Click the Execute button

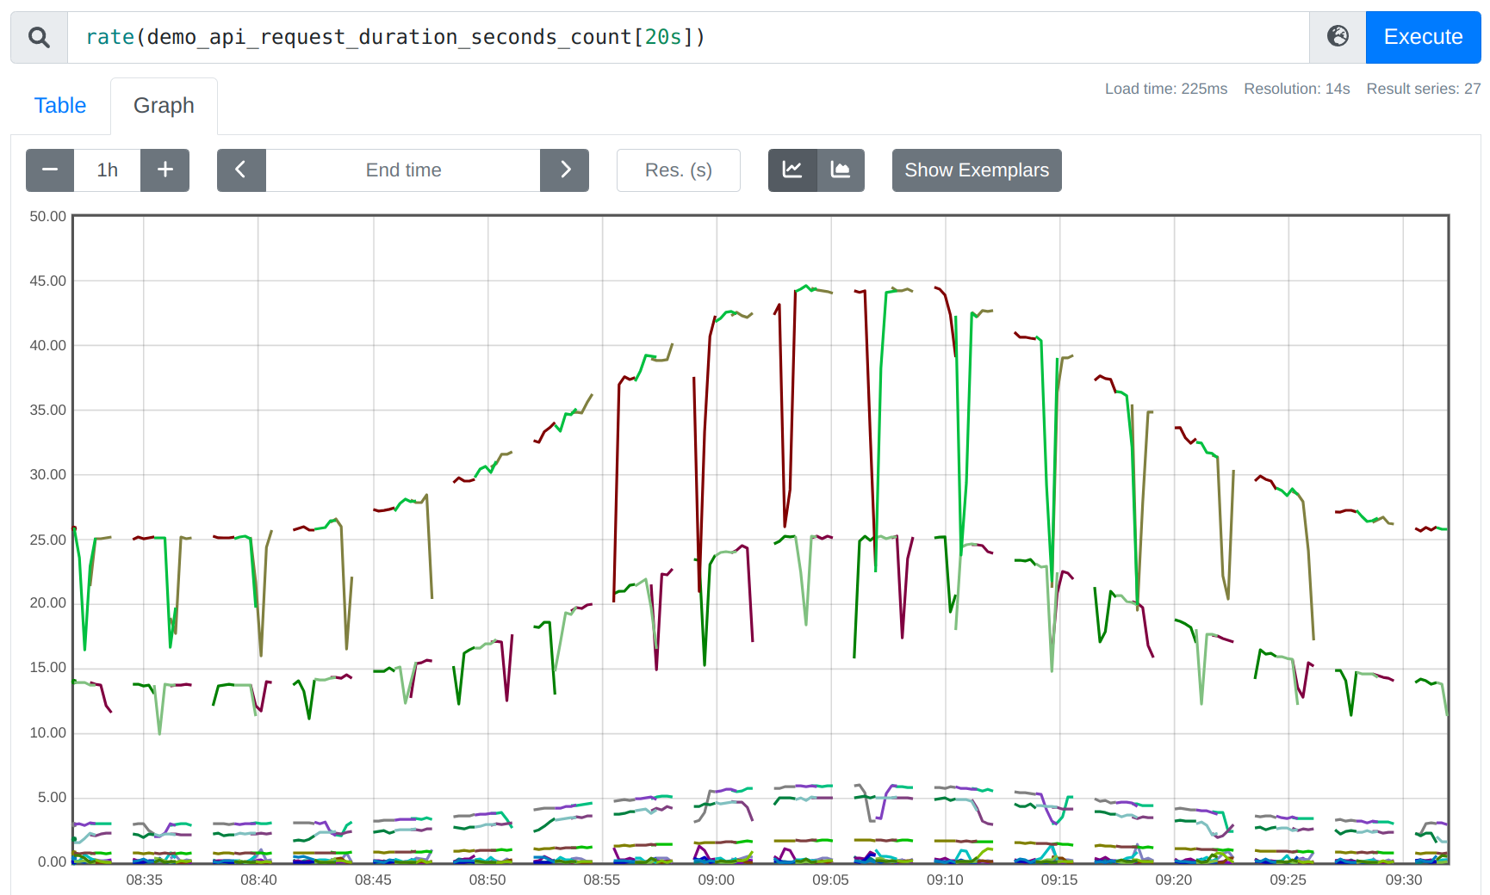1422,37
